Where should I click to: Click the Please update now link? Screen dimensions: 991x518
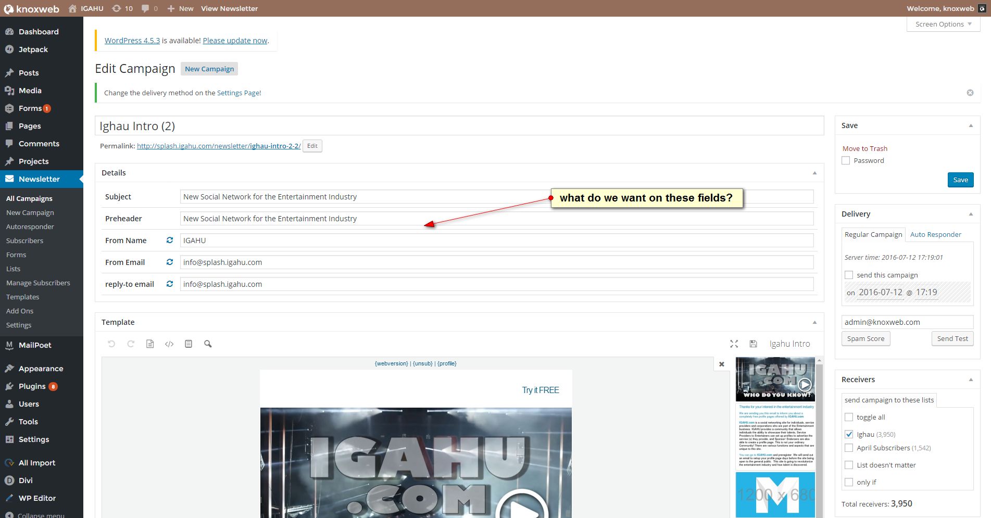point(235,41)
